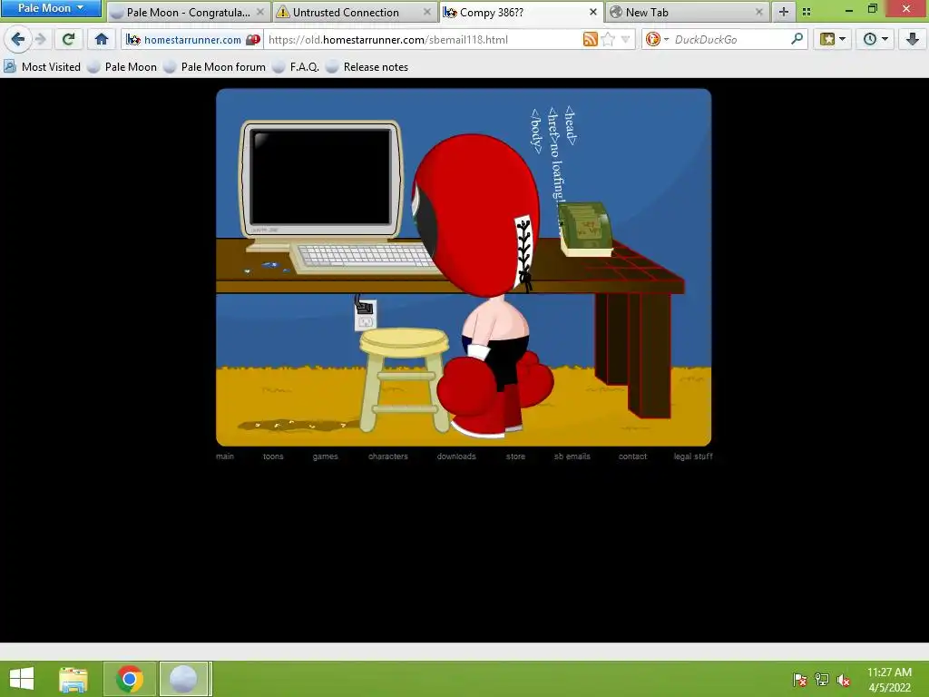Restore down the Pale Moon window

pos(872,9)
